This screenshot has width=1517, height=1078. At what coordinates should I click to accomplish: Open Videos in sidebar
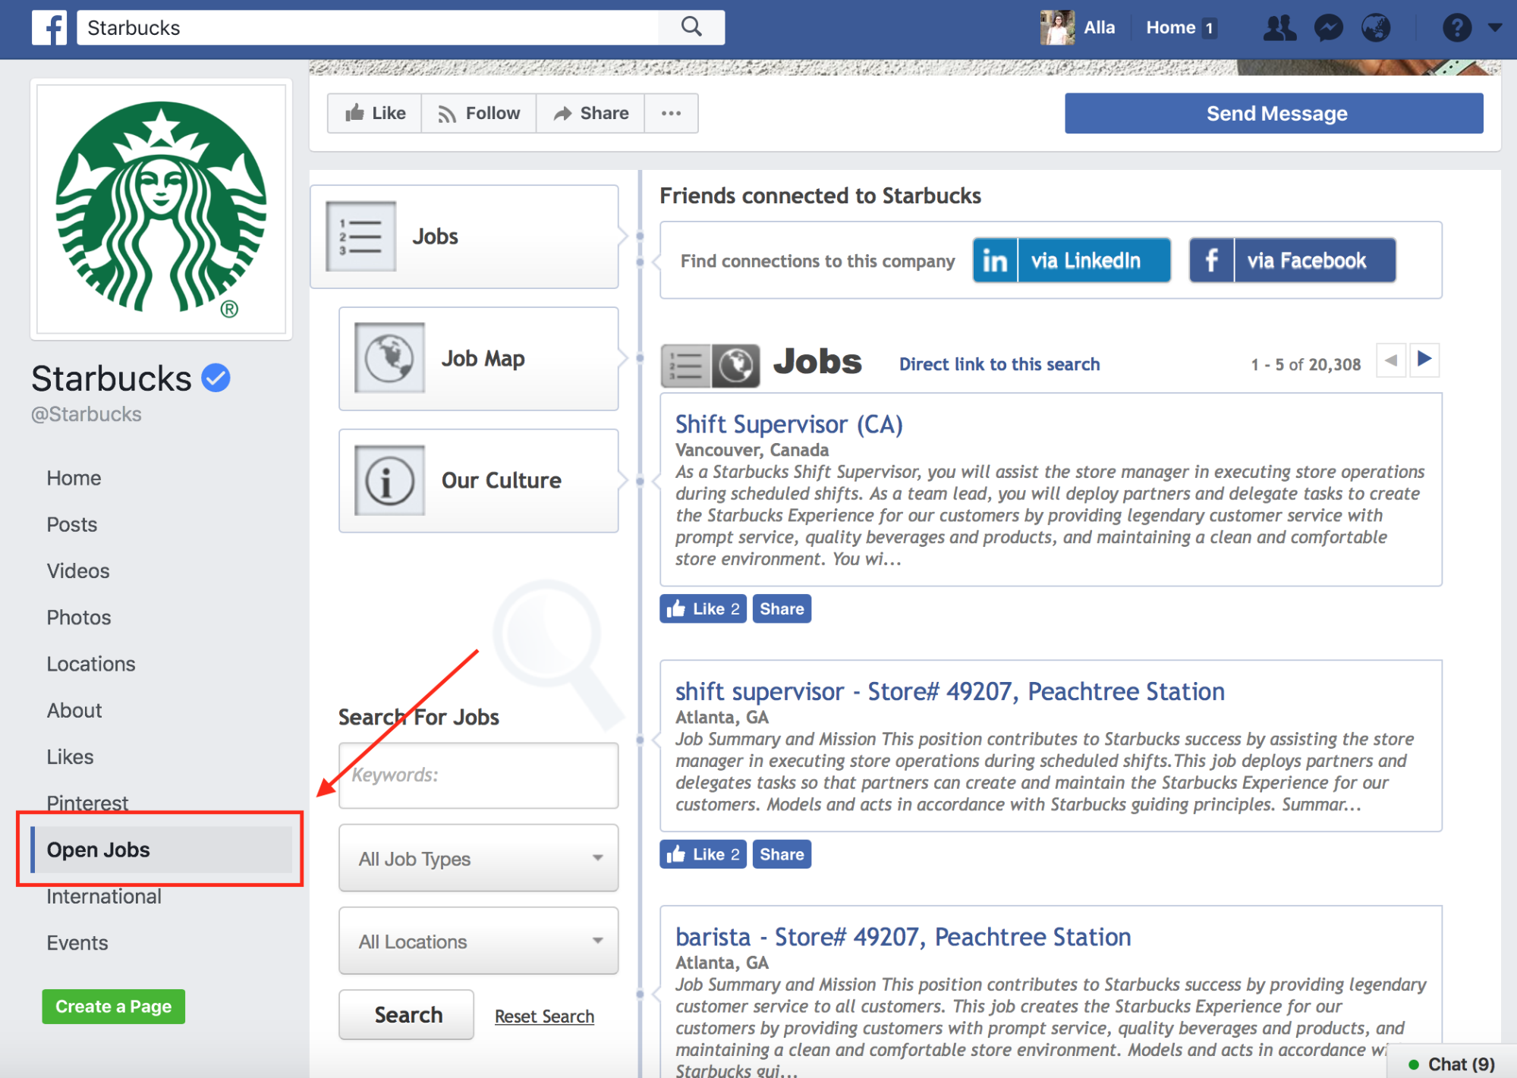click(x=78, y=570)
